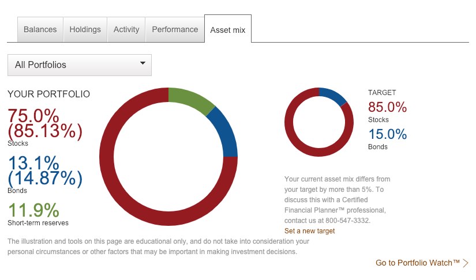Open the Activity tab
Viewport: 476px width, 280px height.
(126, 29)
